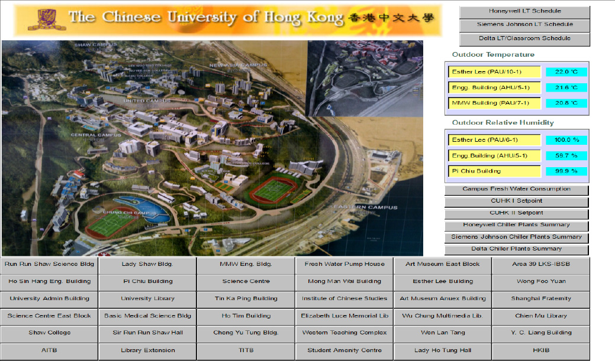Open Mong Man Wai Building
615x361 pixels.
click(x=344, y=282)
